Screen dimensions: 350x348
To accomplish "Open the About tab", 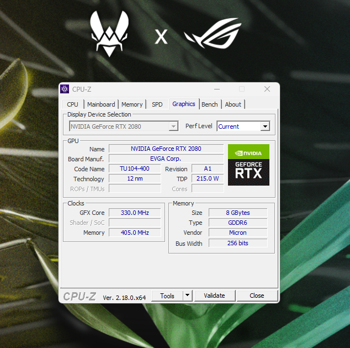I will [x=233, y=104].
